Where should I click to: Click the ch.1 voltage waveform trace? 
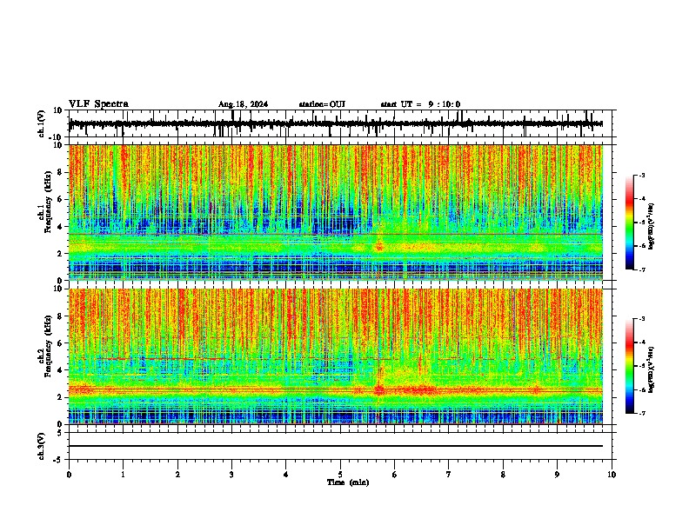pyautogui.click(x=335, y=123)
